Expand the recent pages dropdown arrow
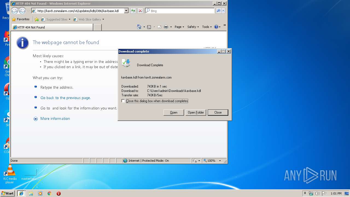Image resolution: width=350 pixels, height=197 pixels. coord(28,11)
